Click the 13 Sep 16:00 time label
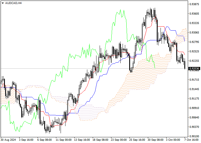This screenshot has height=143, width=201. click(x=82, y=140)
